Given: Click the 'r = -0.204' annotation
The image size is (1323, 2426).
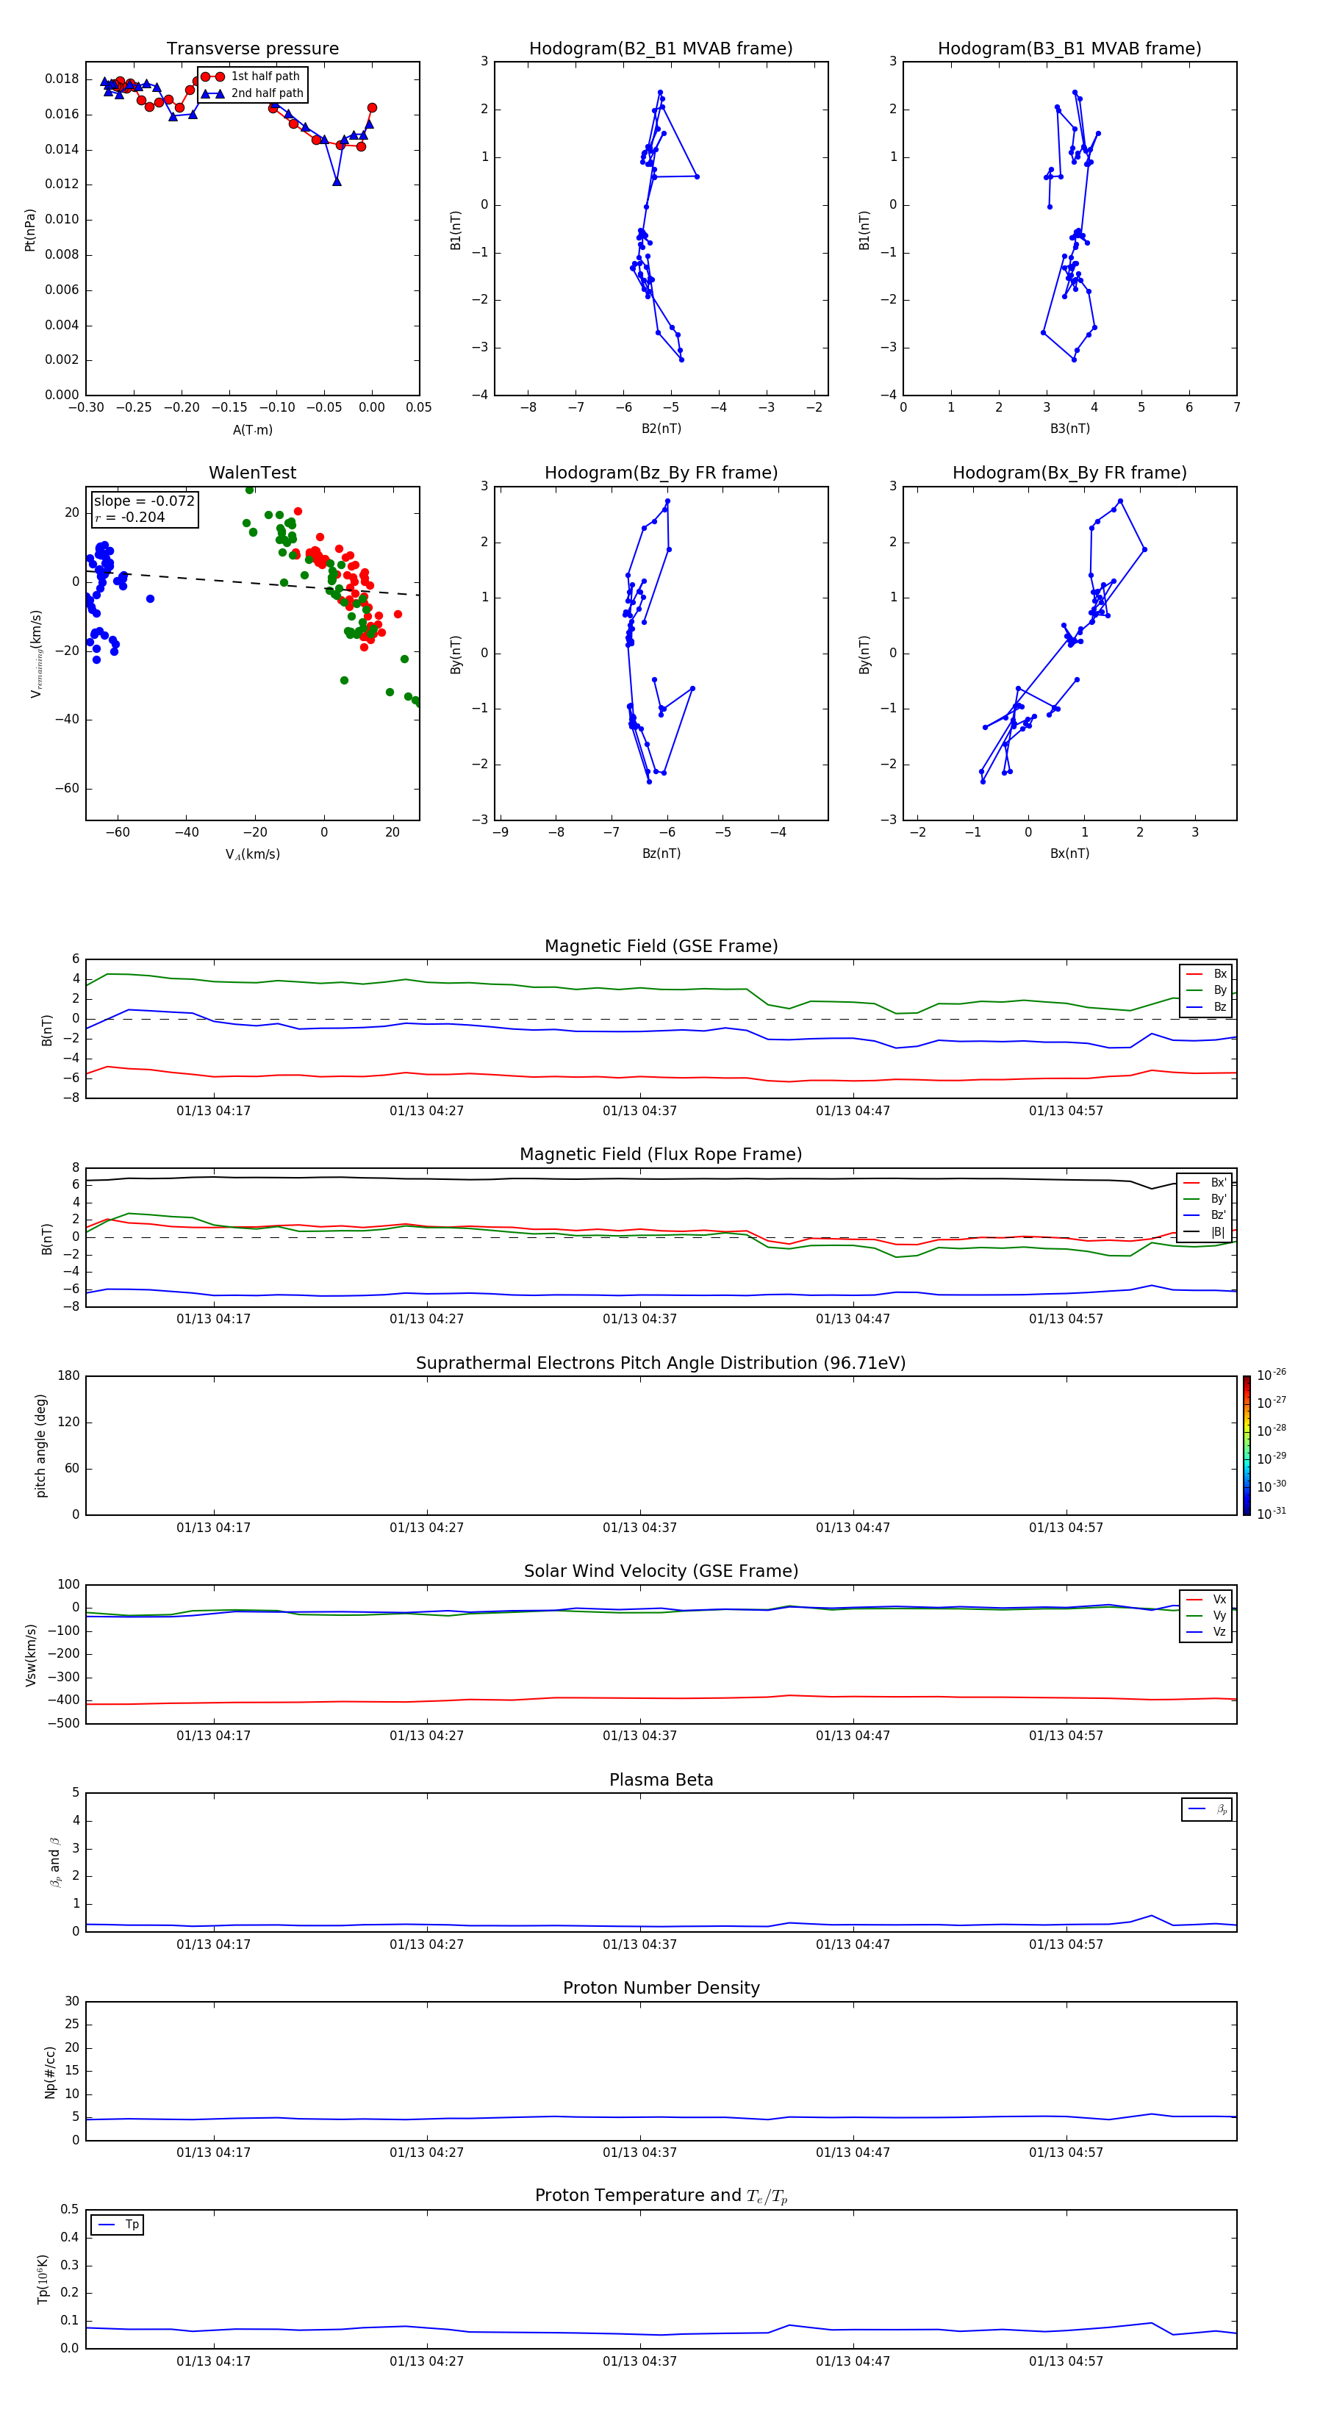Looking at the screenshot, I should tap(130, 517).
